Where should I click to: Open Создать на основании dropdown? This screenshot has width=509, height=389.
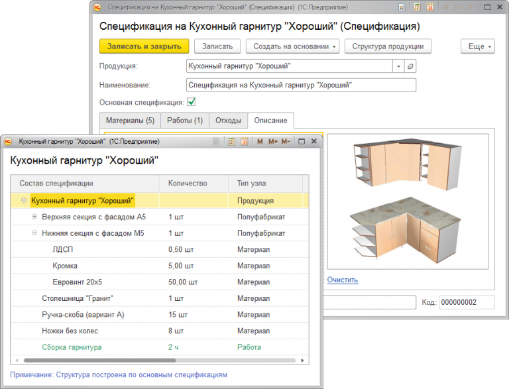point(292,46)
